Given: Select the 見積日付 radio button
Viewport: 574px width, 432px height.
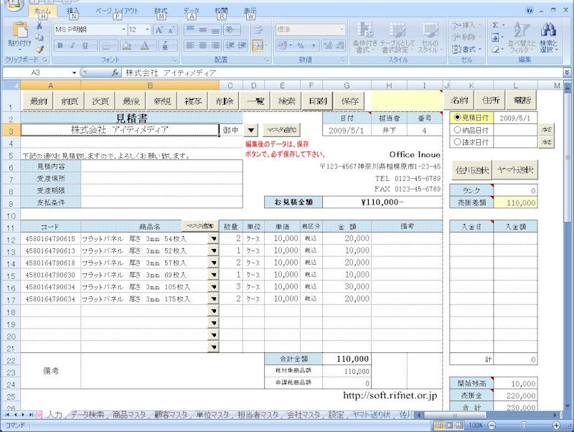Looking at the screenshot, I should 457,118.
